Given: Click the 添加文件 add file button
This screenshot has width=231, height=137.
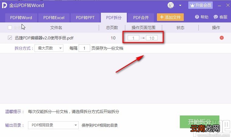Looking at the screenshot, I should pyautogui.click(x=170, y=17).
